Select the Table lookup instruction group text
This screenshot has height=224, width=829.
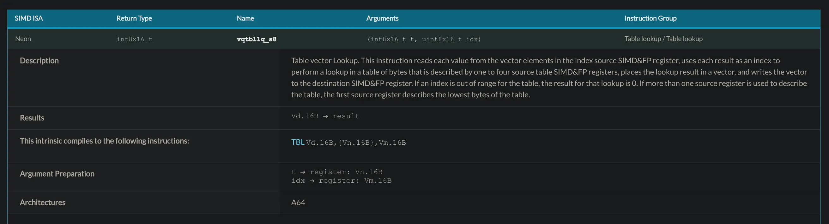click(x=663, y=39)
